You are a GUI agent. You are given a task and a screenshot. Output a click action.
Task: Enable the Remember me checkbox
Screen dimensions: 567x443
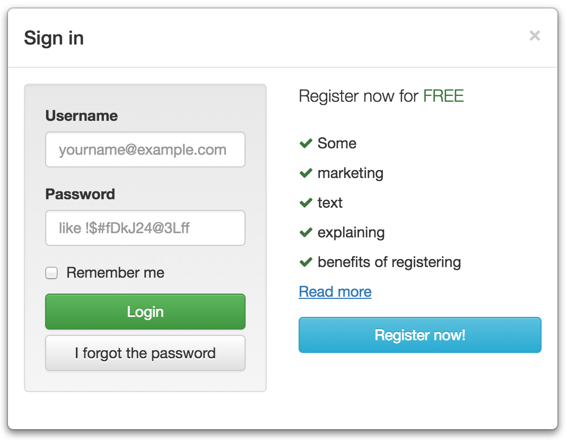[x=51, y=272]
